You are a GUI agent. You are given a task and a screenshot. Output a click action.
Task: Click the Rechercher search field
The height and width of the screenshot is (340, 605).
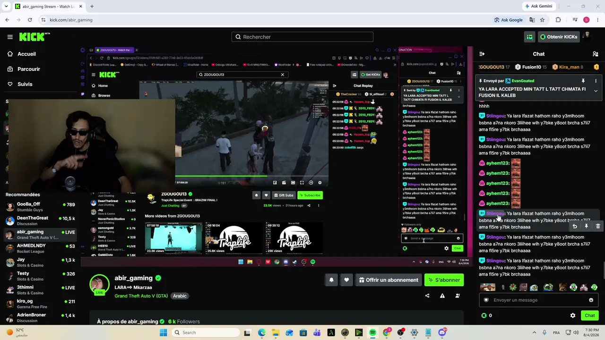coord(302,37)
